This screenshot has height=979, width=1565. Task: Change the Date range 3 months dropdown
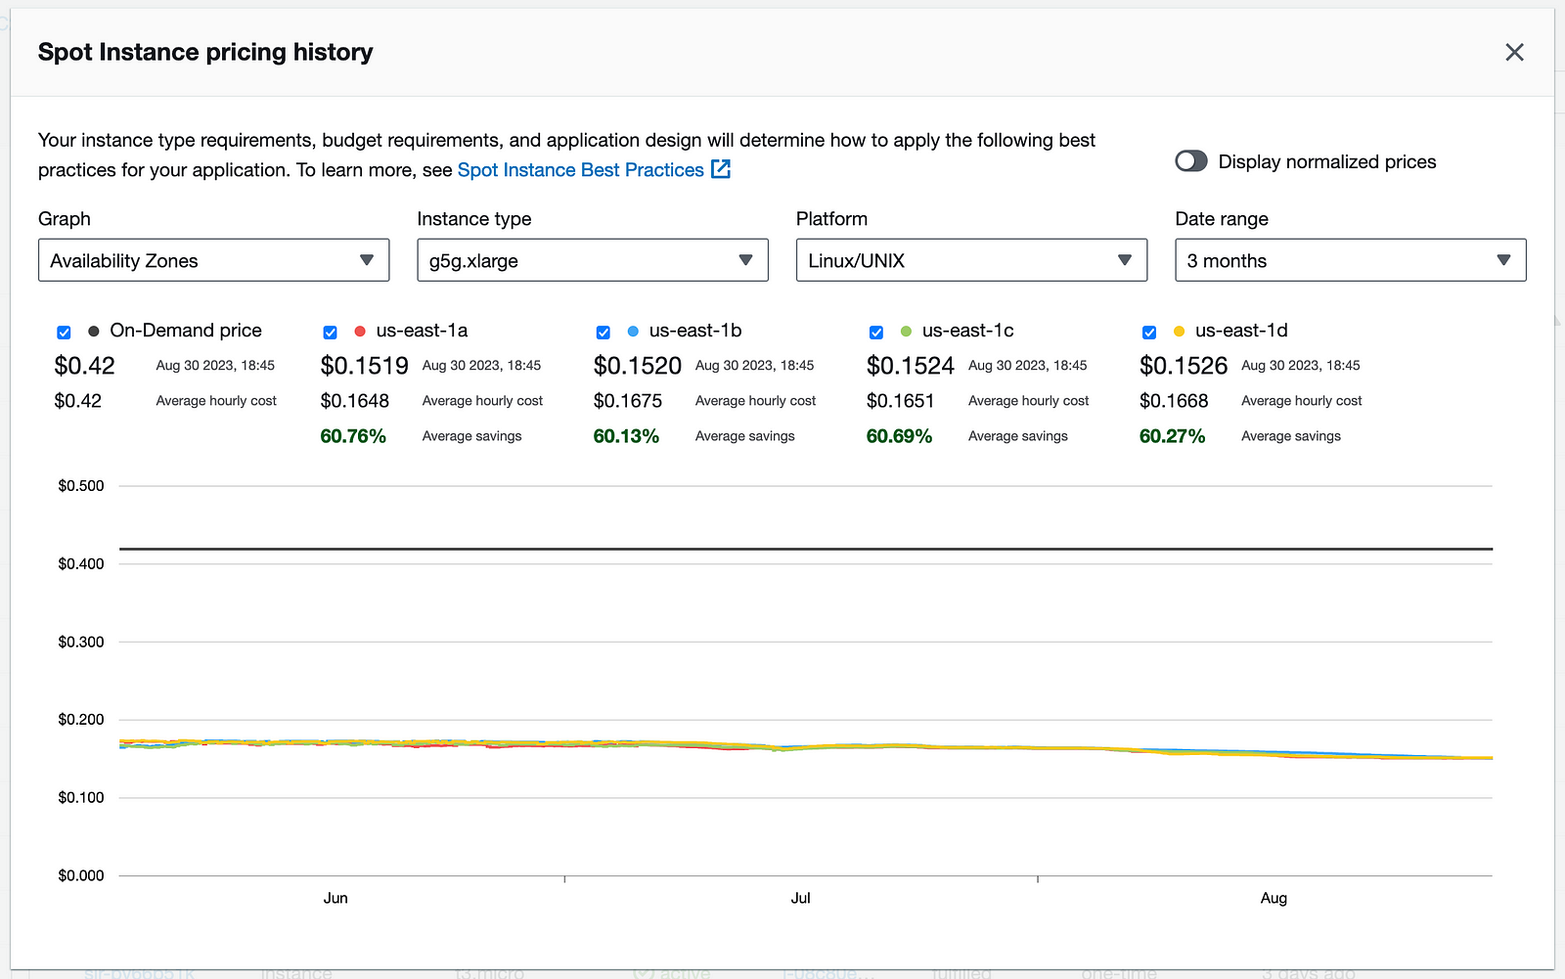click(x=1350, y=260)
